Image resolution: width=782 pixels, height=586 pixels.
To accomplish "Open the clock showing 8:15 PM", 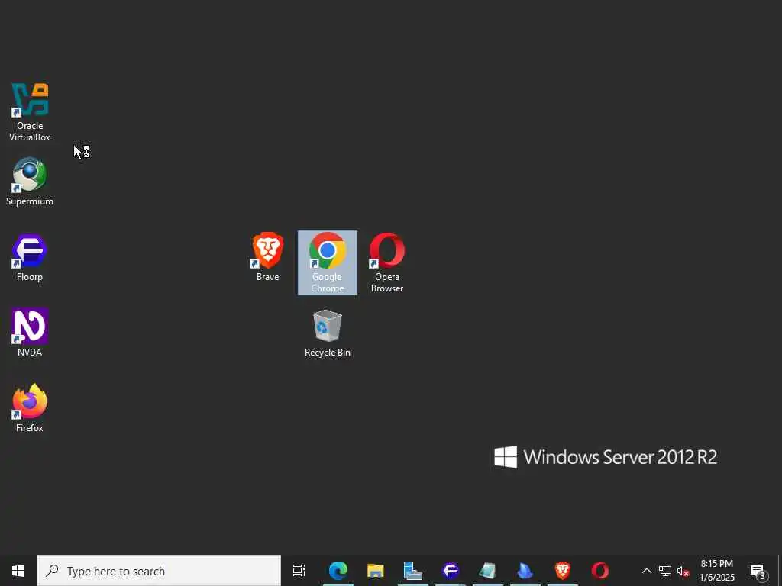I will 716,571.
